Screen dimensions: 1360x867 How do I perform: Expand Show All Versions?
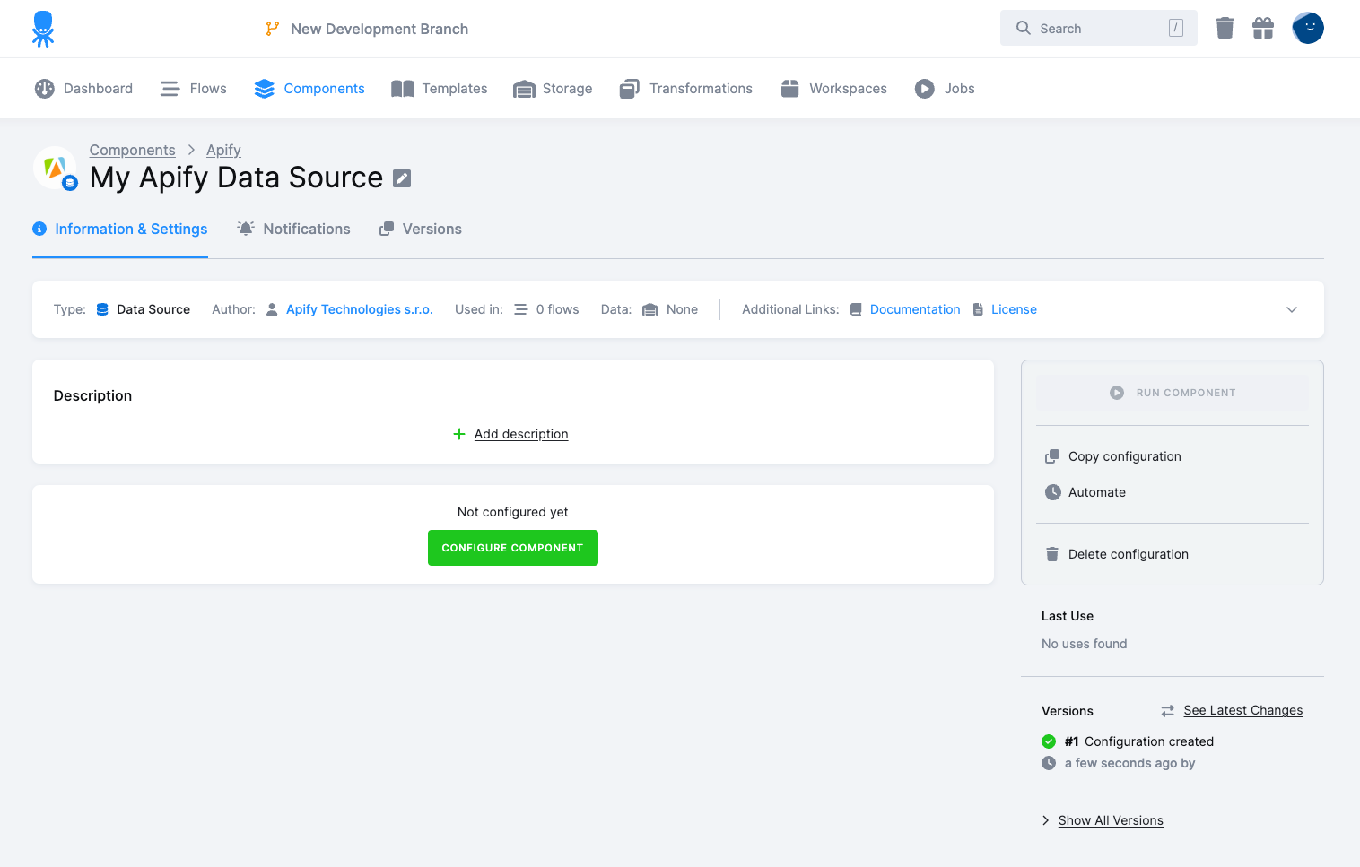click(1110, 819)
